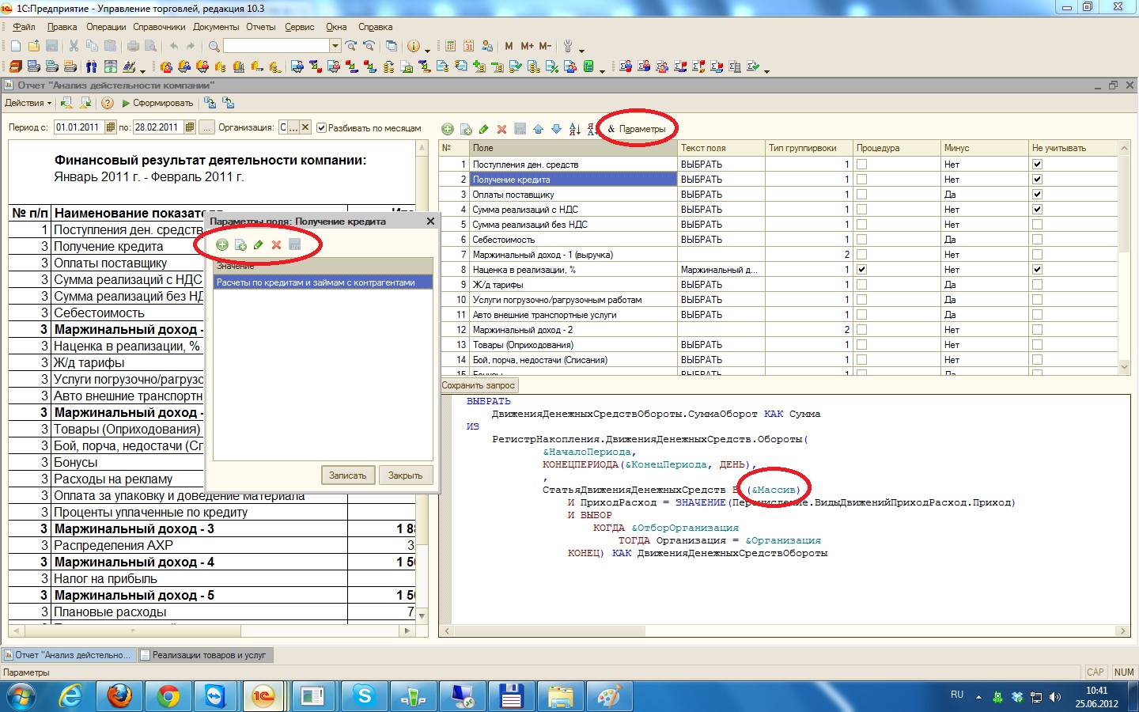Toggle 'Не учитывать' for Получение кредита row
The height and width of the screenshot is (712, 1139).
(x=1037, y=180)
